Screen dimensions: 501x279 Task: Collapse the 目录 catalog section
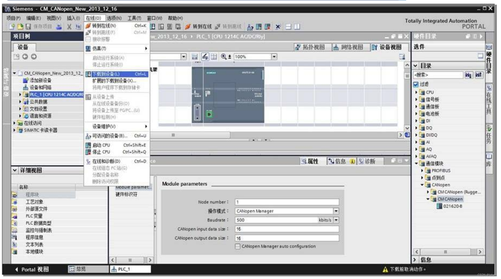click(x=416, y=66)
